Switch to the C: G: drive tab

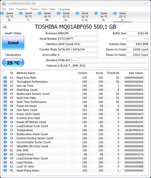[85, 17]
